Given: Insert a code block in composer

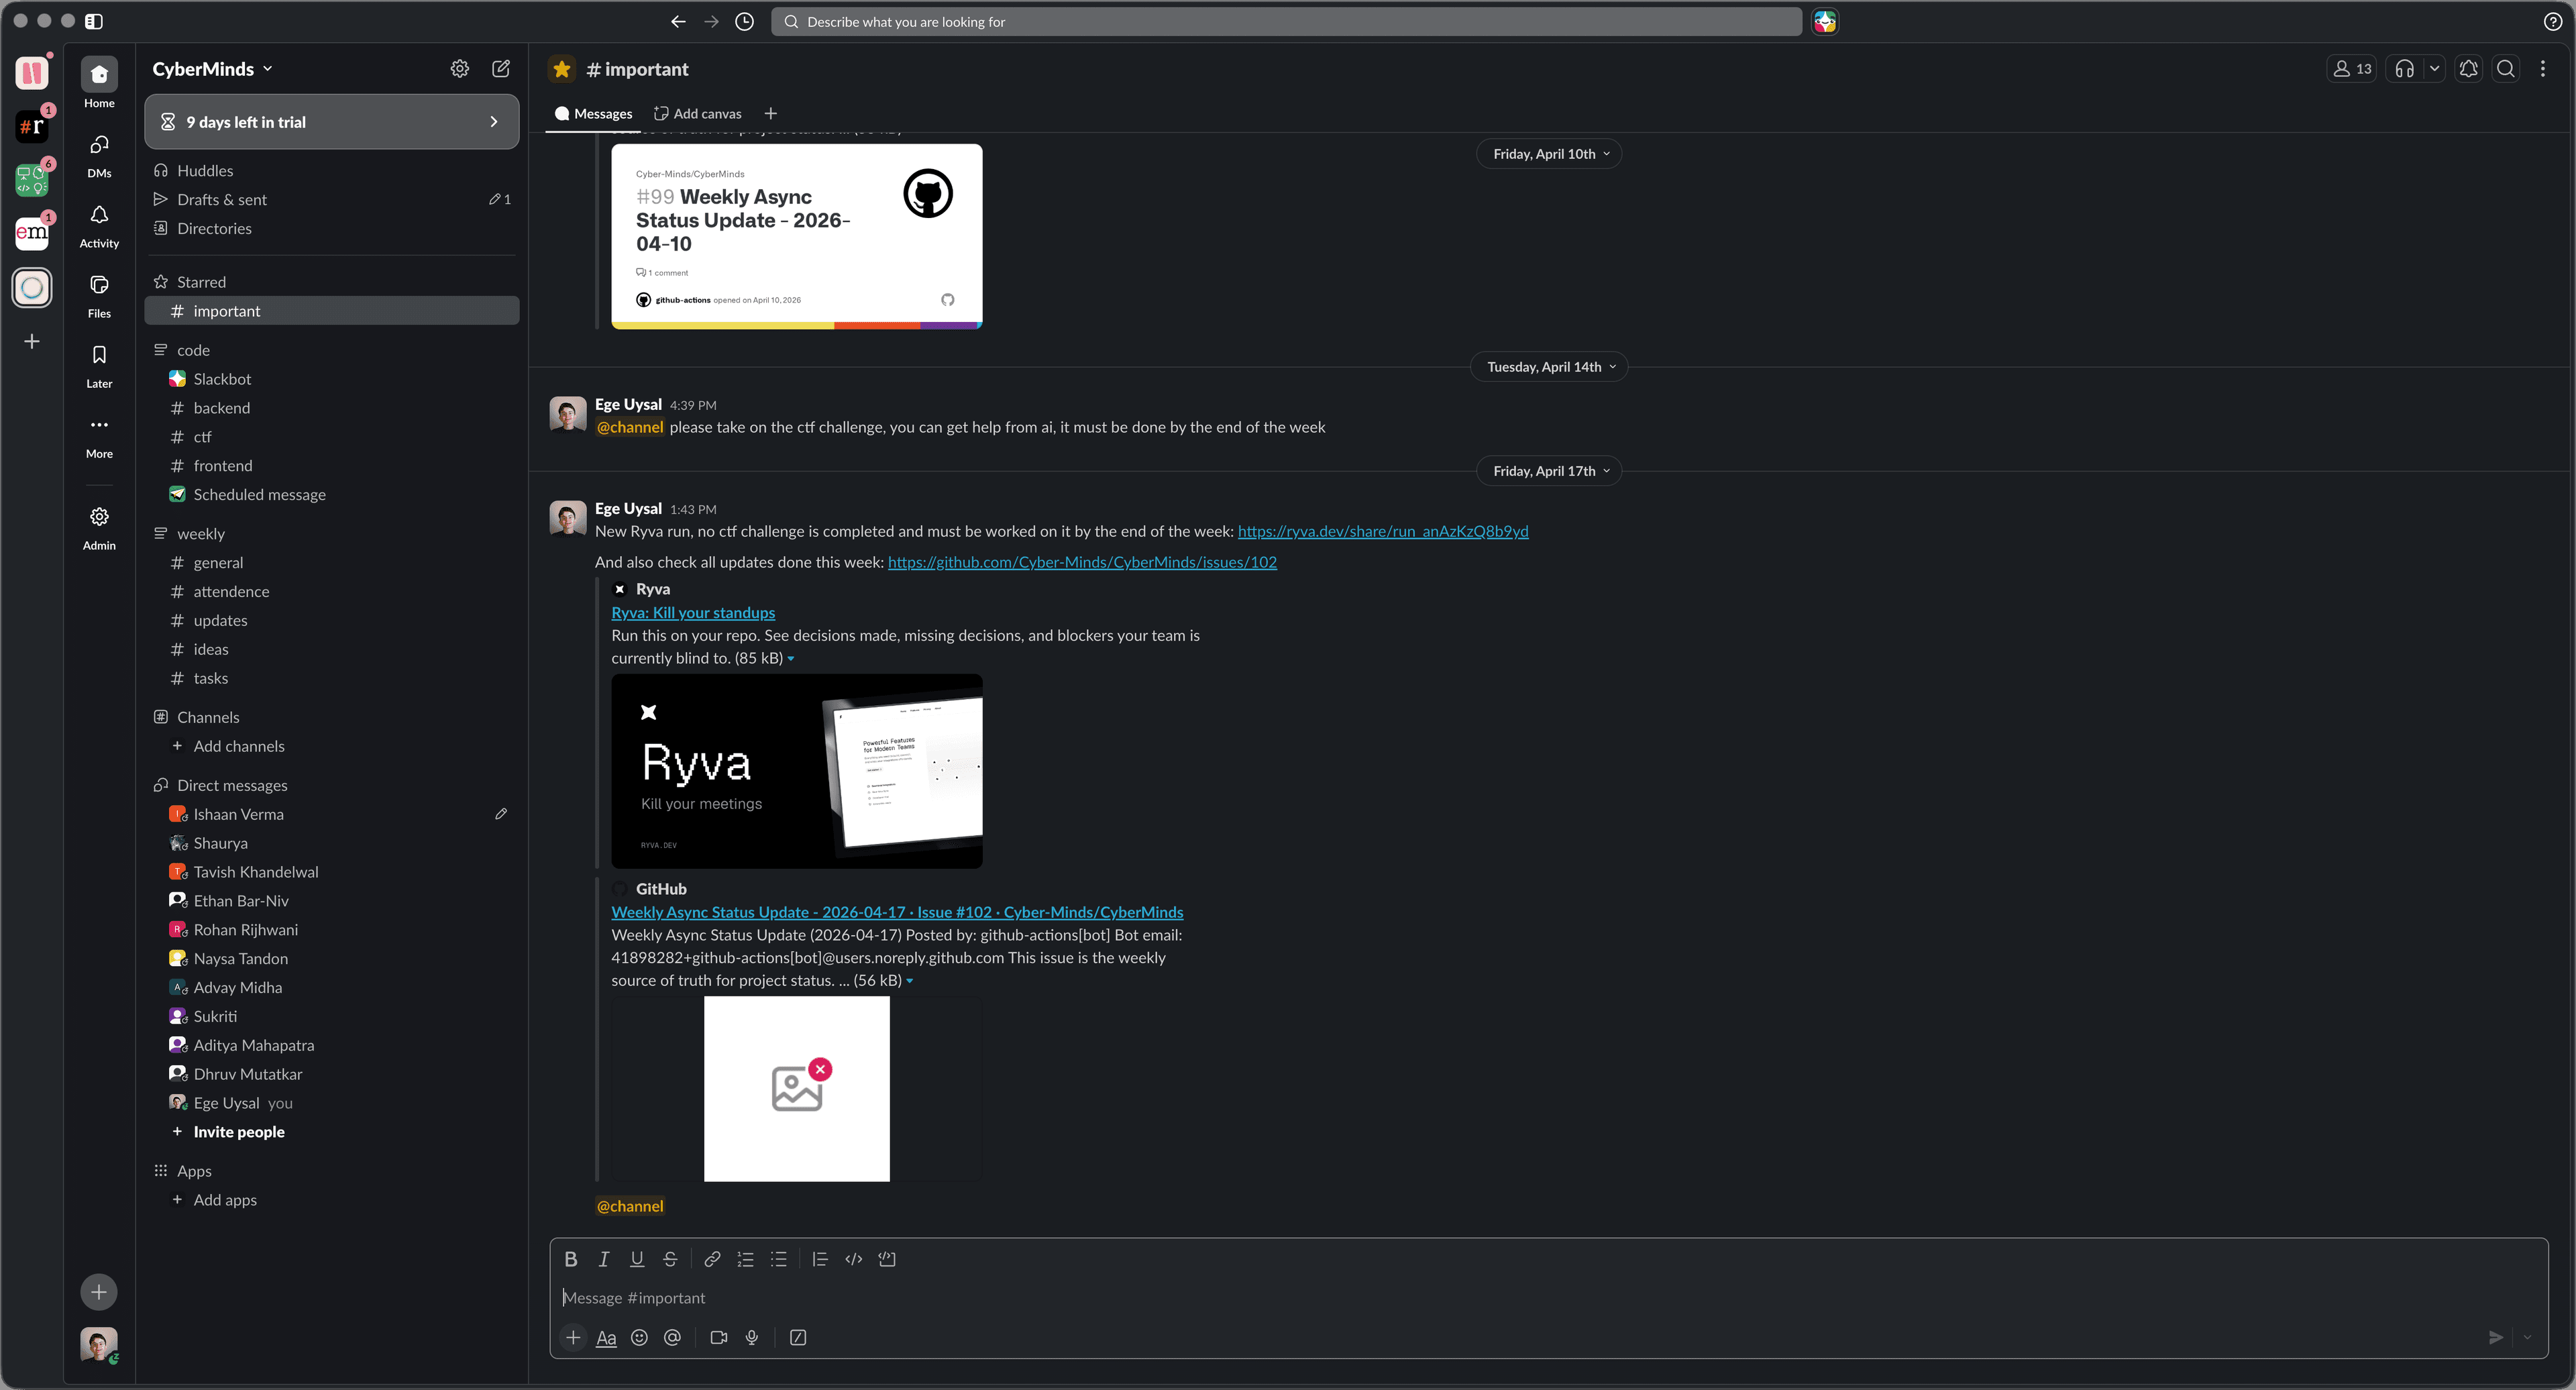Looking at the screenshot, I should pyautogui.click(x=887, y=1259).
